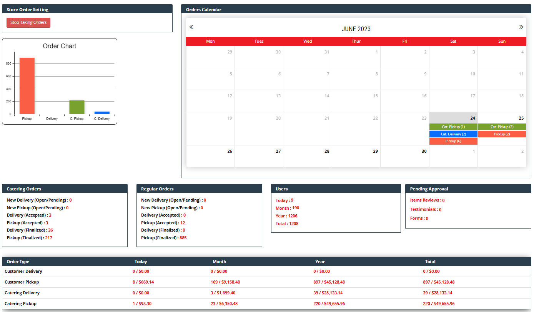The width and height of the screenshot is (534, 312).
Task: Open Cat. Pickup (2) on June 25
Action: [502, 127]
